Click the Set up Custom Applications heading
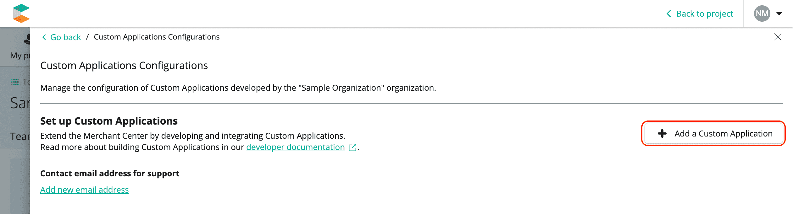 point(109,121)
